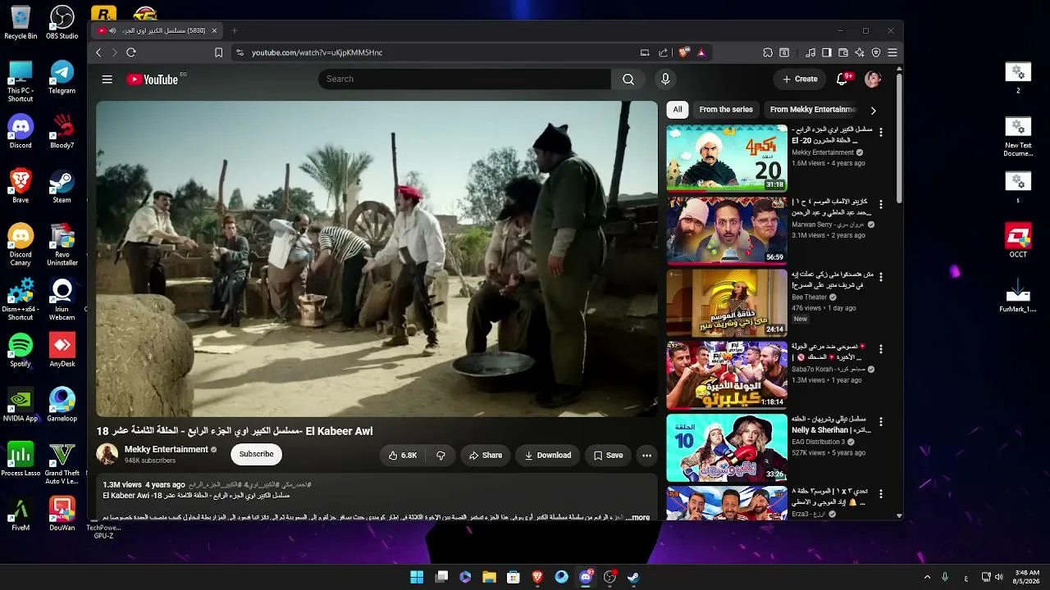Screen dimensions: 1050x590
Task: Save the video to a playlist
Action: [x=608, y=456]
